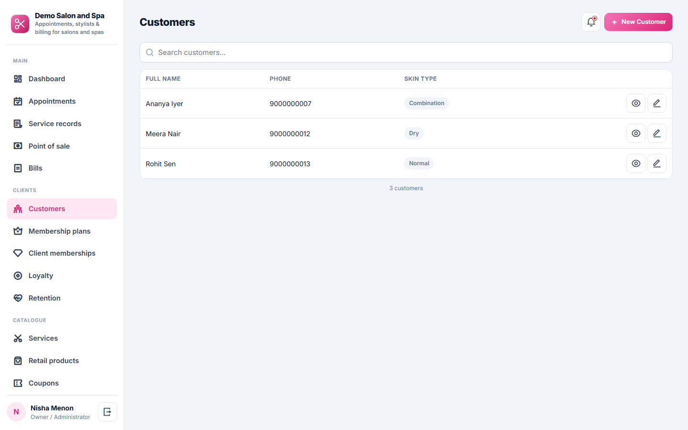Open the Bills section

(x=62, y=168)
